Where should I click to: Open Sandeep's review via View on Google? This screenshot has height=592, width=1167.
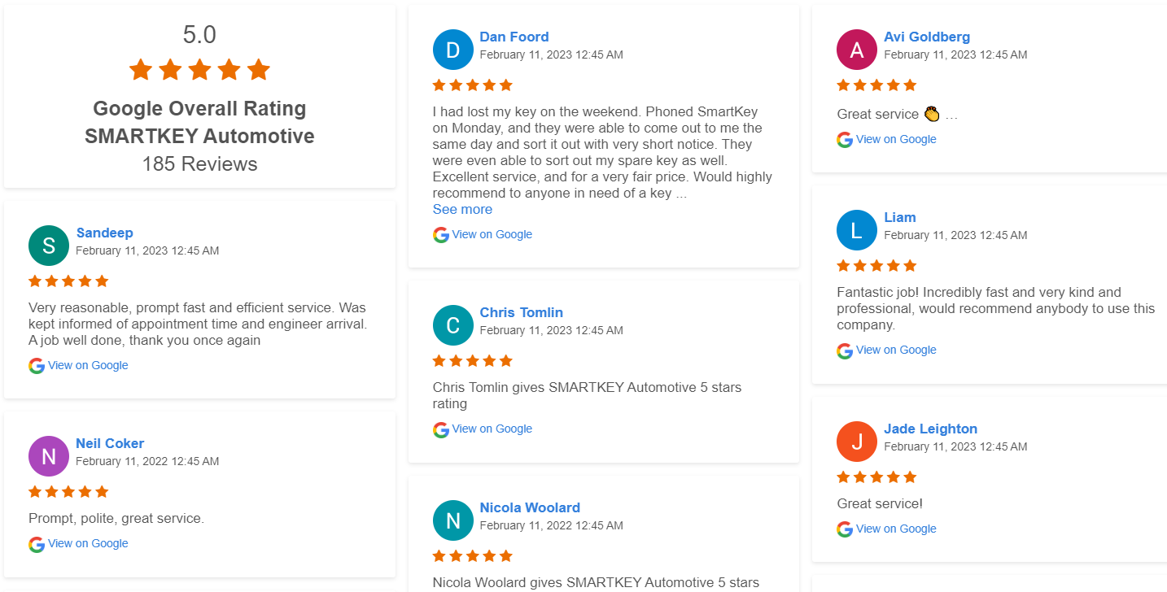pos(88,365)
